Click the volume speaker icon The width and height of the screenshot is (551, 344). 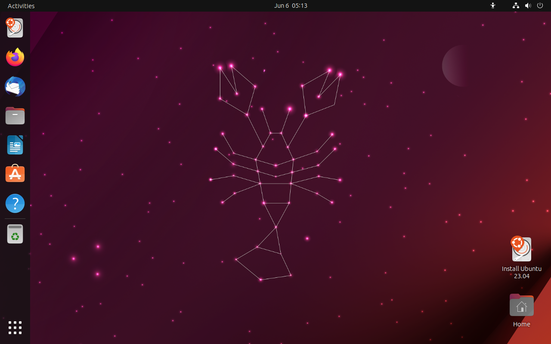(528, 6)
